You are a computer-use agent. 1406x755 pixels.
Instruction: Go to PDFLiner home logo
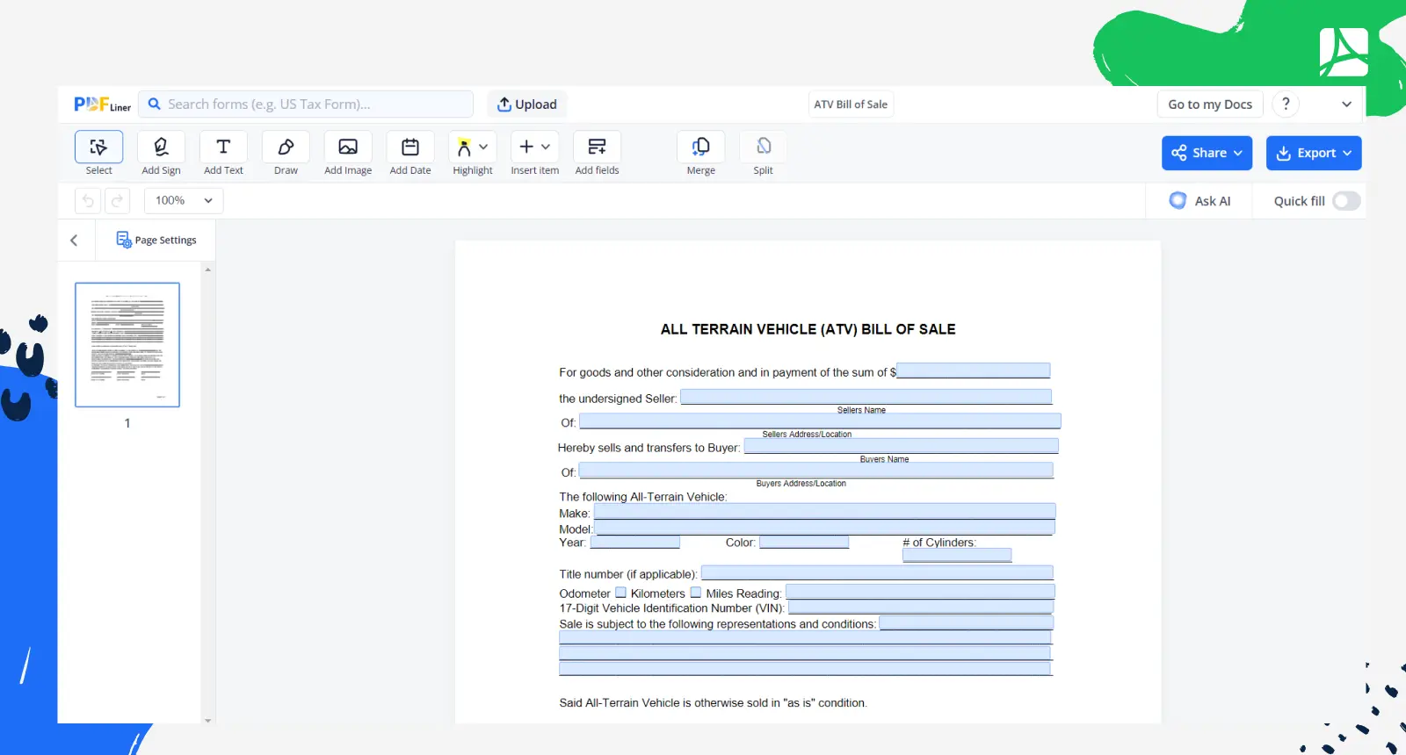[x=102, y=104]
